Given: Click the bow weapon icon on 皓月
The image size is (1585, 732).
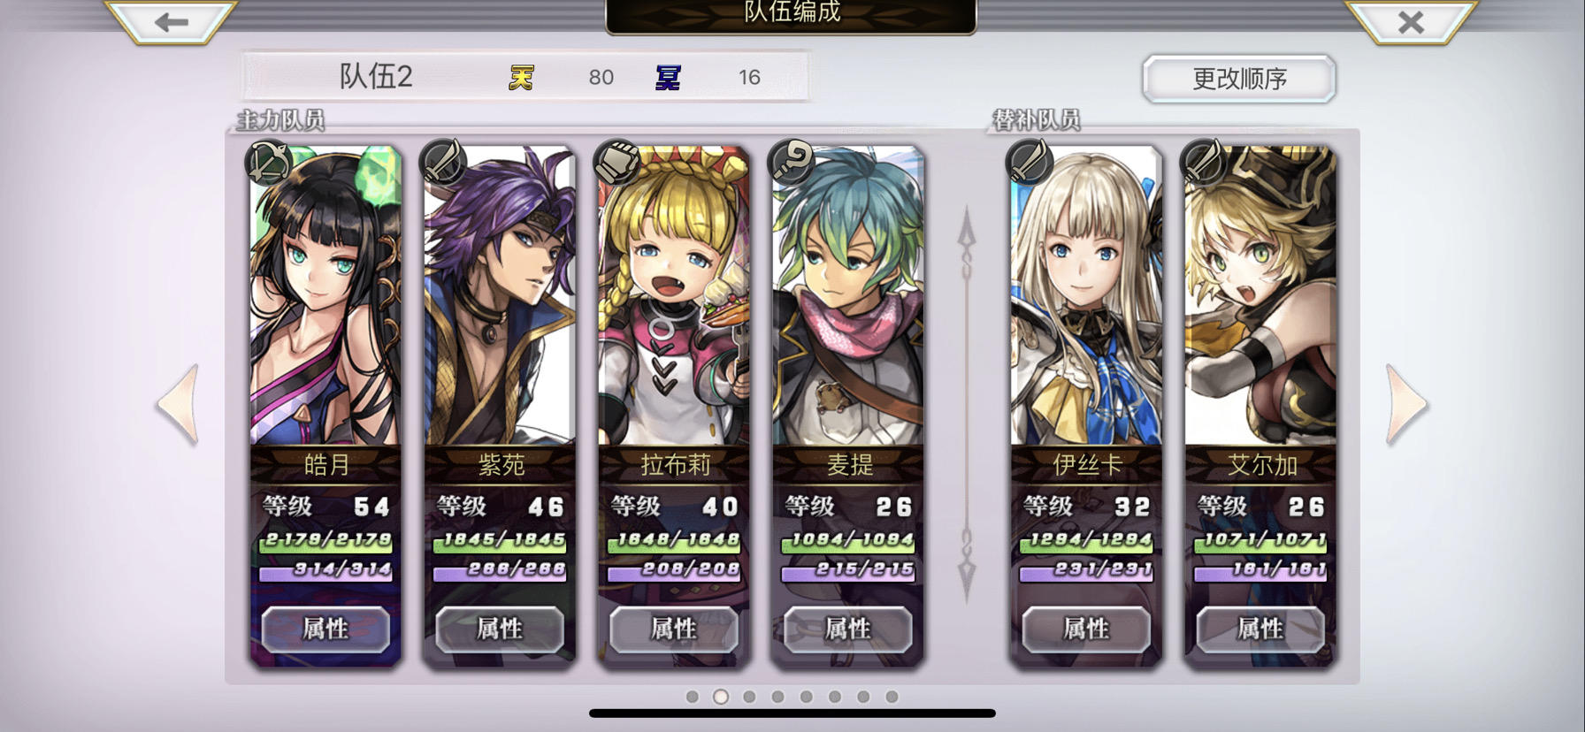Looking at the screenshot, I should point(268,162).
